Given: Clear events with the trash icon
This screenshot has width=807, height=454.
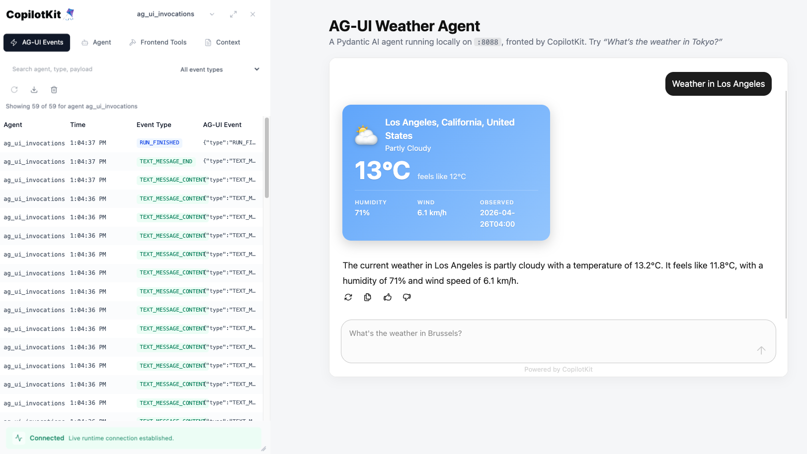Looking at the screenshot, I should click(x=54, y=90).
